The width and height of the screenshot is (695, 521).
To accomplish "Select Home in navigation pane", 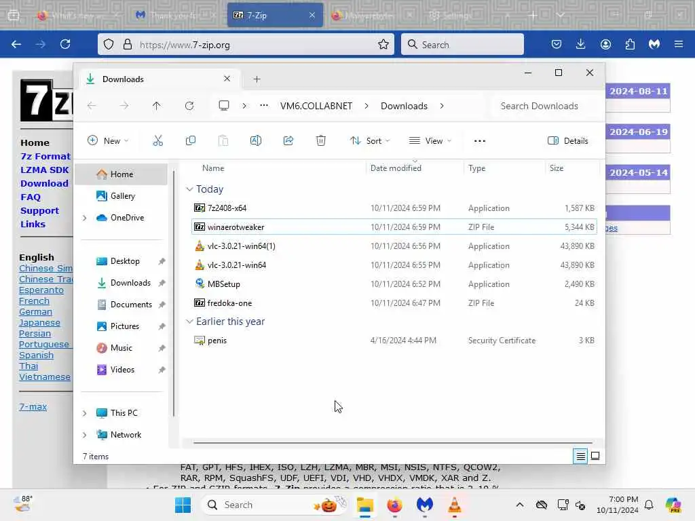I will (121, 174).
